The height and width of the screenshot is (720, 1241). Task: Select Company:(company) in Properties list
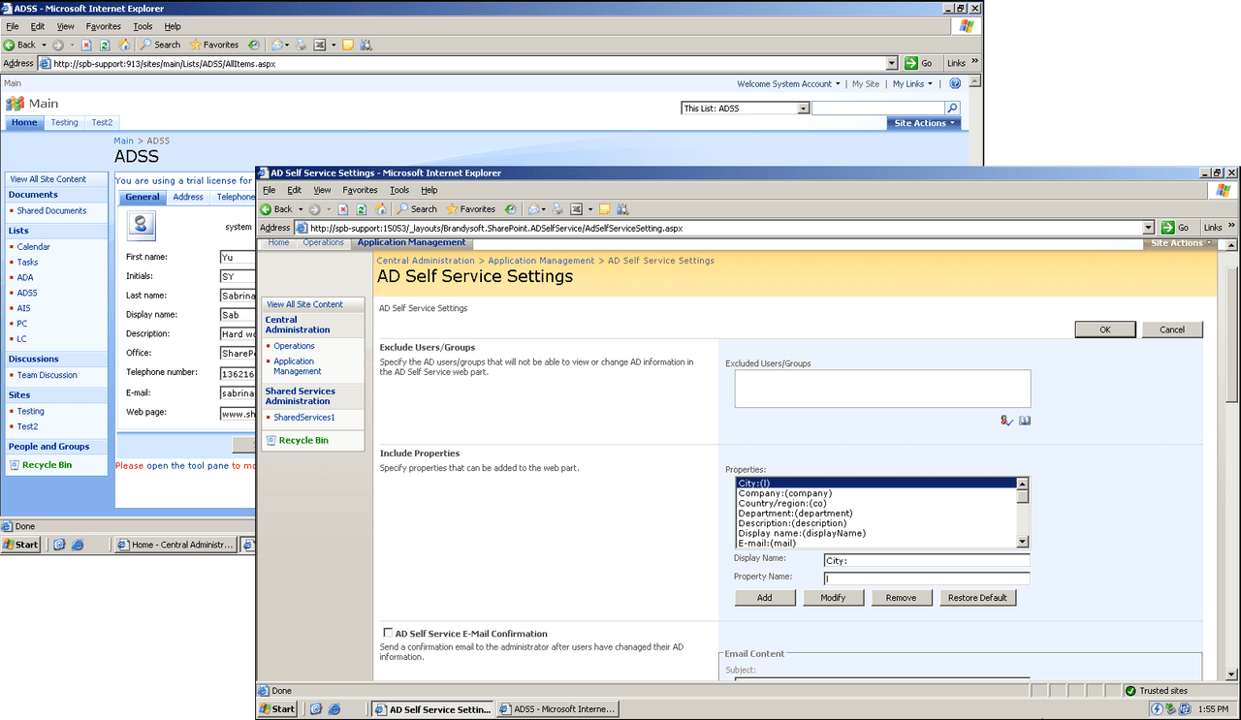point(875,493)
